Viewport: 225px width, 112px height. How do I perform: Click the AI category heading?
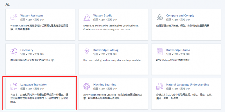(x=8, y=4)
